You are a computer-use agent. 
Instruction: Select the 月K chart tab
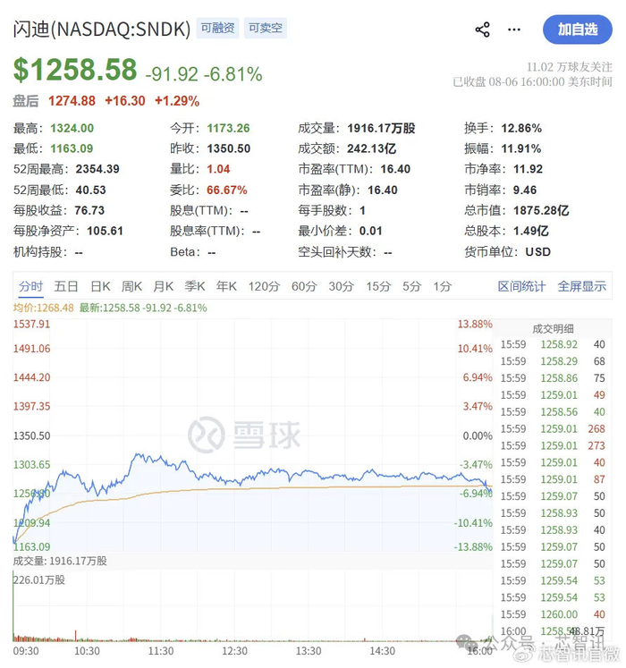pos(164,286)
